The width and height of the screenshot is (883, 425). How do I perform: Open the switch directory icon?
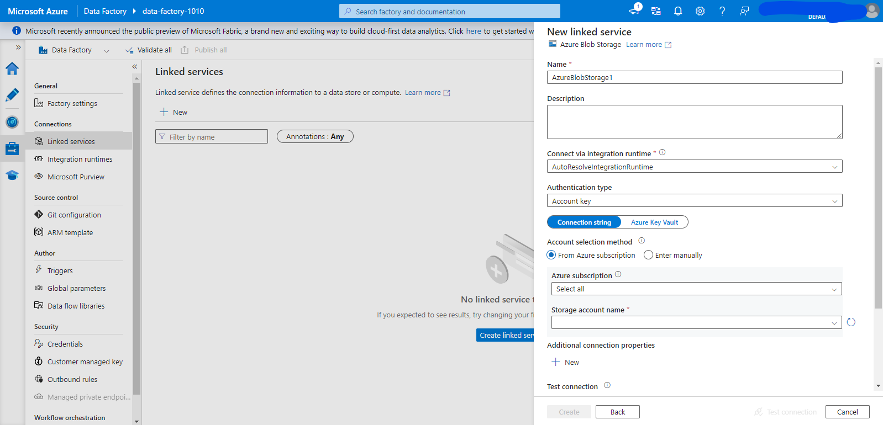pos(656,11)
